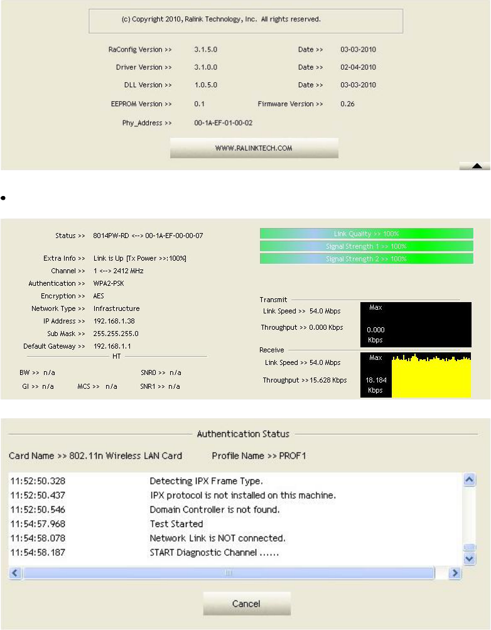This screenshot has height=630, width=491.
Task: Select log entry 'IPX protocol is not installed'
Action: [x=242, y=496]
